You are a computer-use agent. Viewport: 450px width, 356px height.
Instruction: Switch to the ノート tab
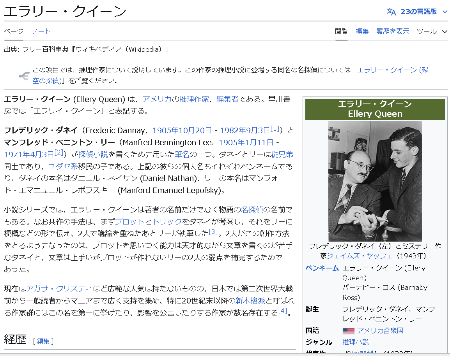click(x=41, y=31)
